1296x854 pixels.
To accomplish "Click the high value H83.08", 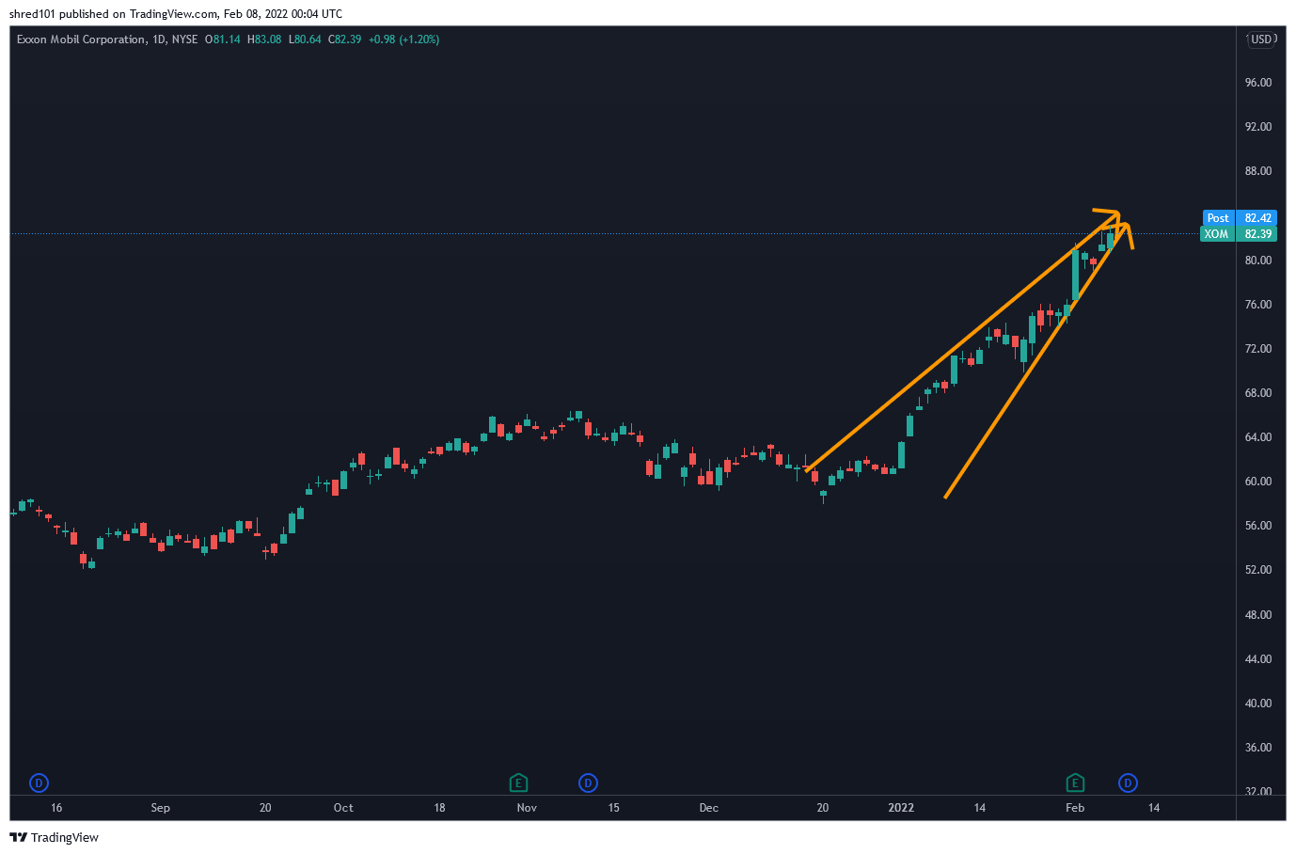I will [x=264, y=40].
